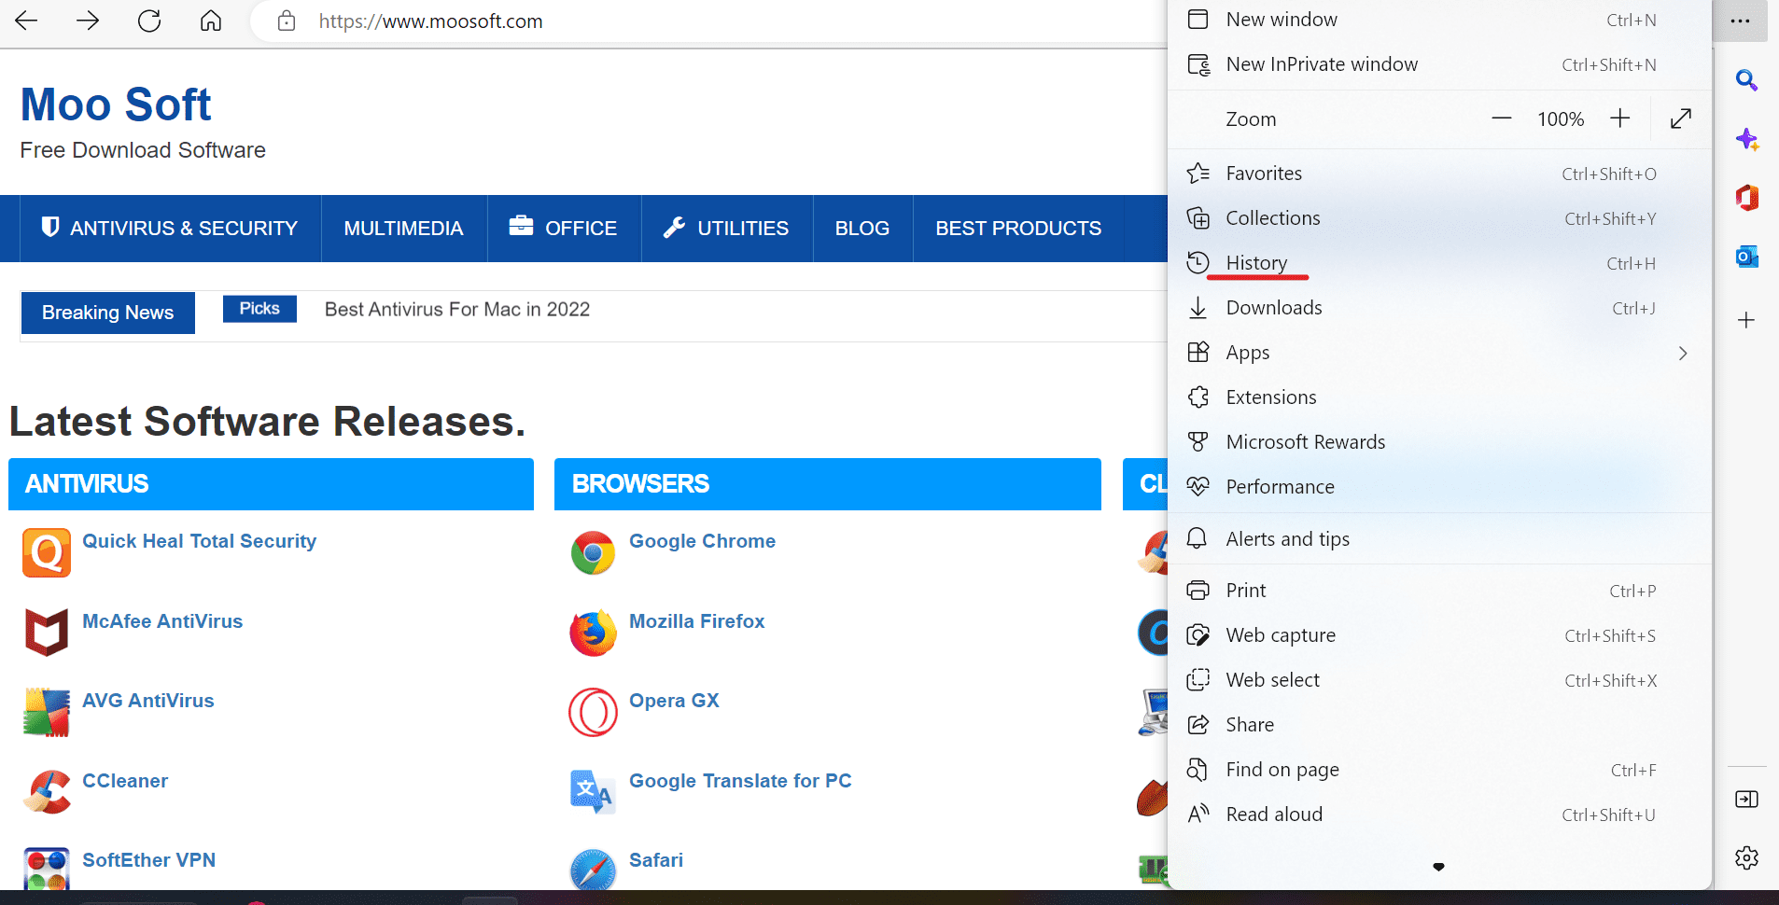Click the Opera GX logo icon
The height and width of the screenshot is (905, 1779).
pyautogui.click(x=593, y=712)
